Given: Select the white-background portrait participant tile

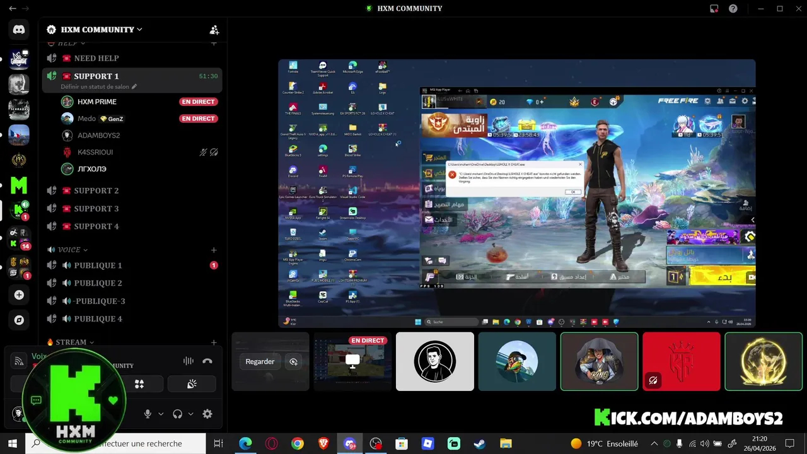Looking at the screenshot, I should point(435,362).
